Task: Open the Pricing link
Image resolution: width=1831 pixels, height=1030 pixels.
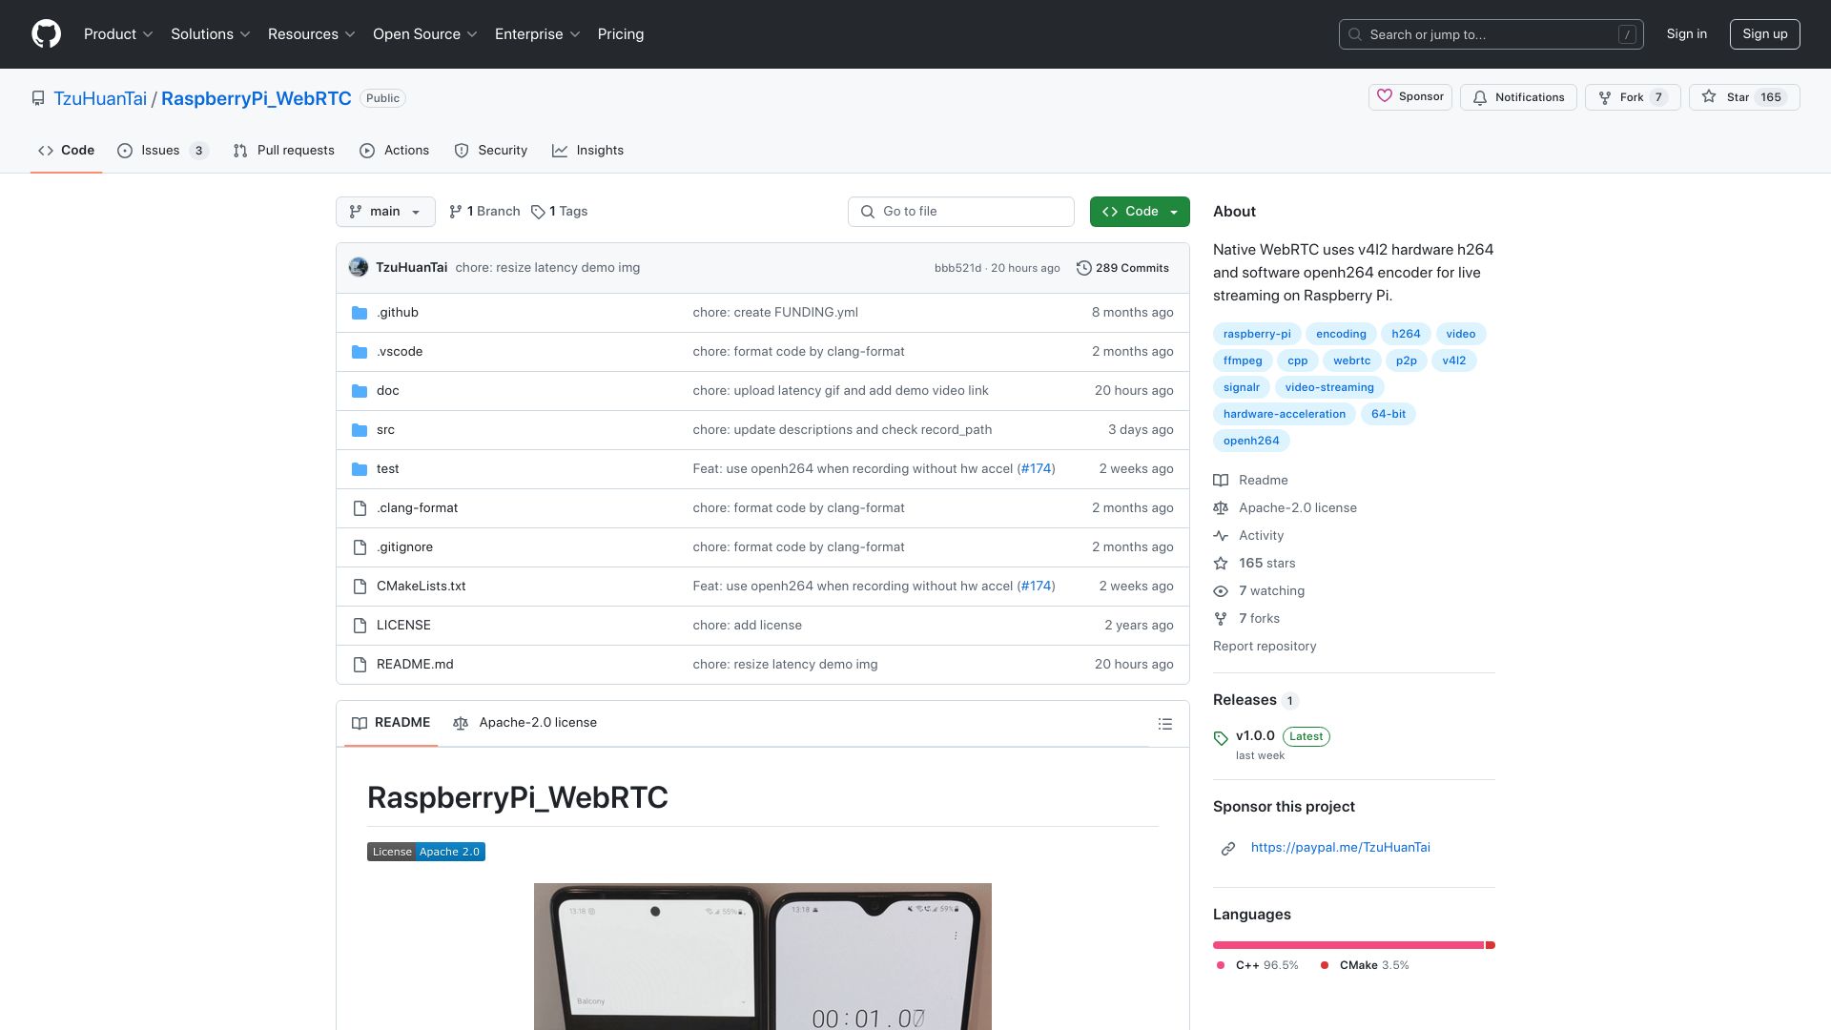Action: tap(621, 34)
